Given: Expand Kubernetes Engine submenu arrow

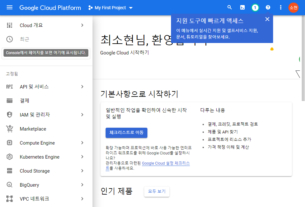Looking at the screenshot, I should coord(82,157).
